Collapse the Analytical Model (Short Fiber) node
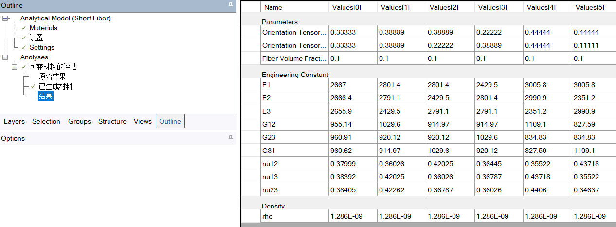 click(5, 18)
